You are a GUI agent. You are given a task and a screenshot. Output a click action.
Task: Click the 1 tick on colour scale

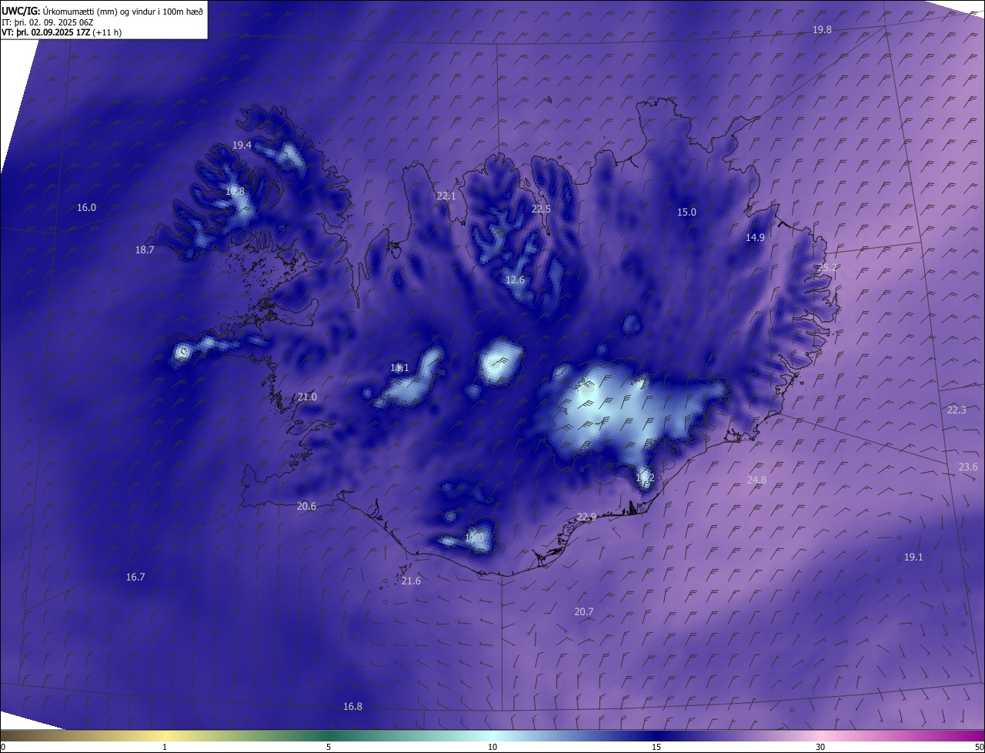point(165,747)
